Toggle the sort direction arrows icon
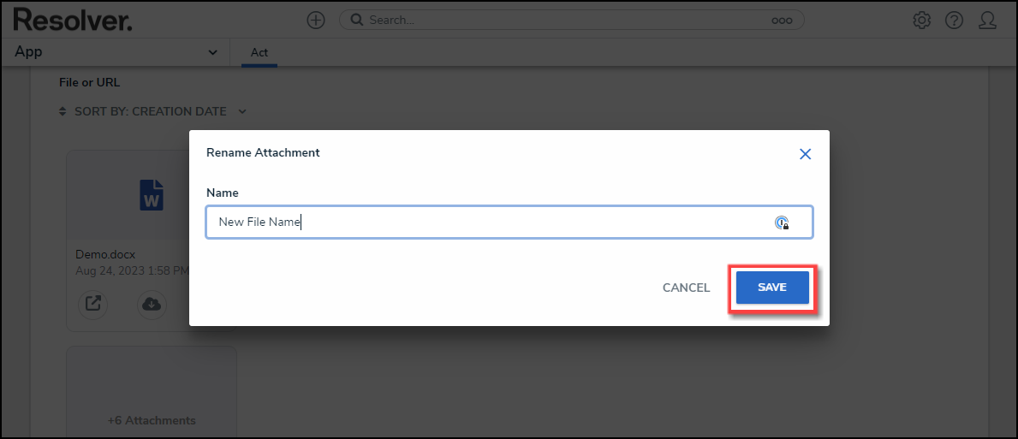The width and height of the screenshot is (1018, 439). click(x=63, y=111)
